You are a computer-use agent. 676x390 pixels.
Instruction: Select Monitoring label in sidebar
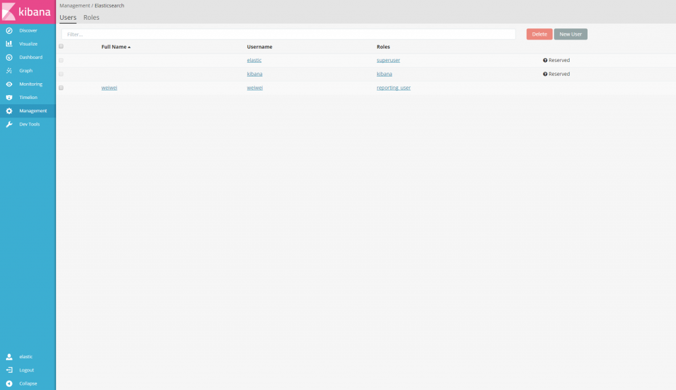pyautogui.click(x=30, y=84)
